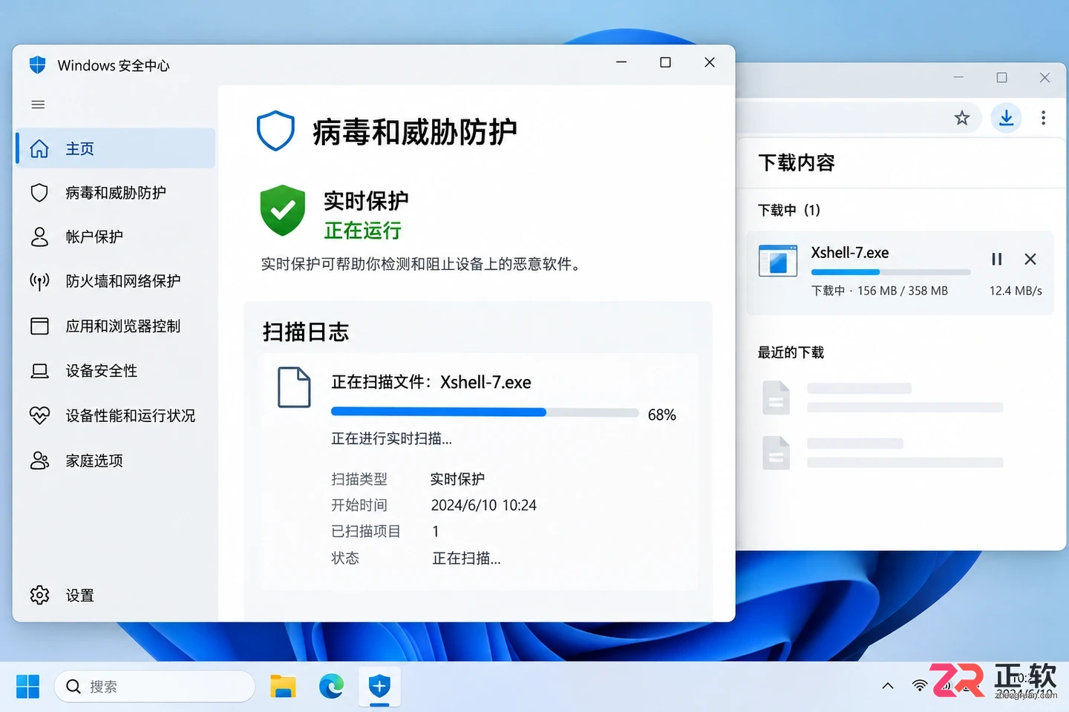
Task: Open 帐户保护 in the sidebar
Action: click(116, 237)
